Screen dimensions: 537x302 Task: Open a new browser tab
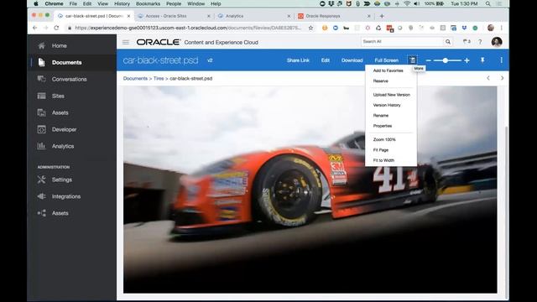(x=382, y=16)
